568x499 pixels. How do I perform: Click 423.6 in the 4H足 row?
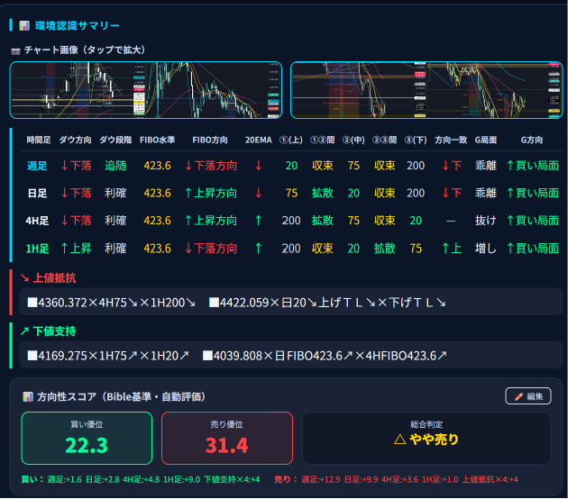(157, 221)
